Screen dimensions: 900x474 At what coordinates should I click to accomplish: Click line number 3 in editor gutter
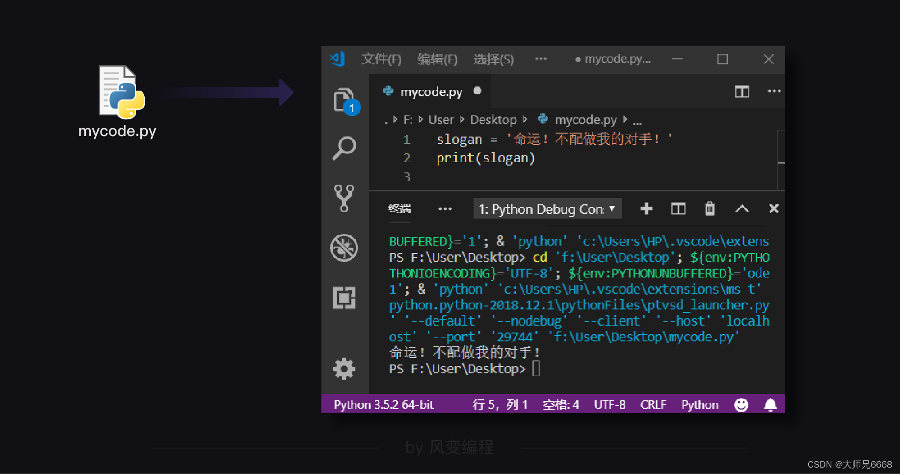tap(407, 177)
